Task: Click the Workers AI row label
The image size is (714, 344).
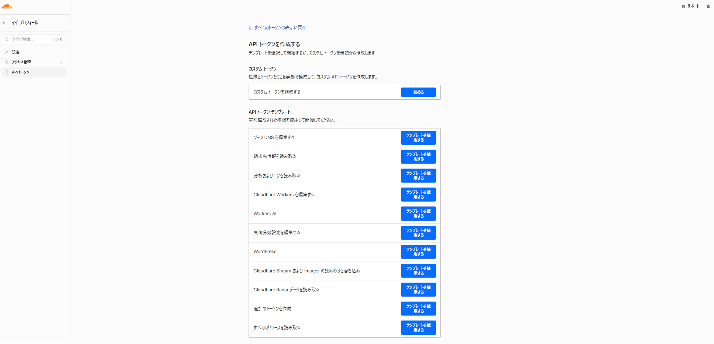Action: [x=265, y=214]
